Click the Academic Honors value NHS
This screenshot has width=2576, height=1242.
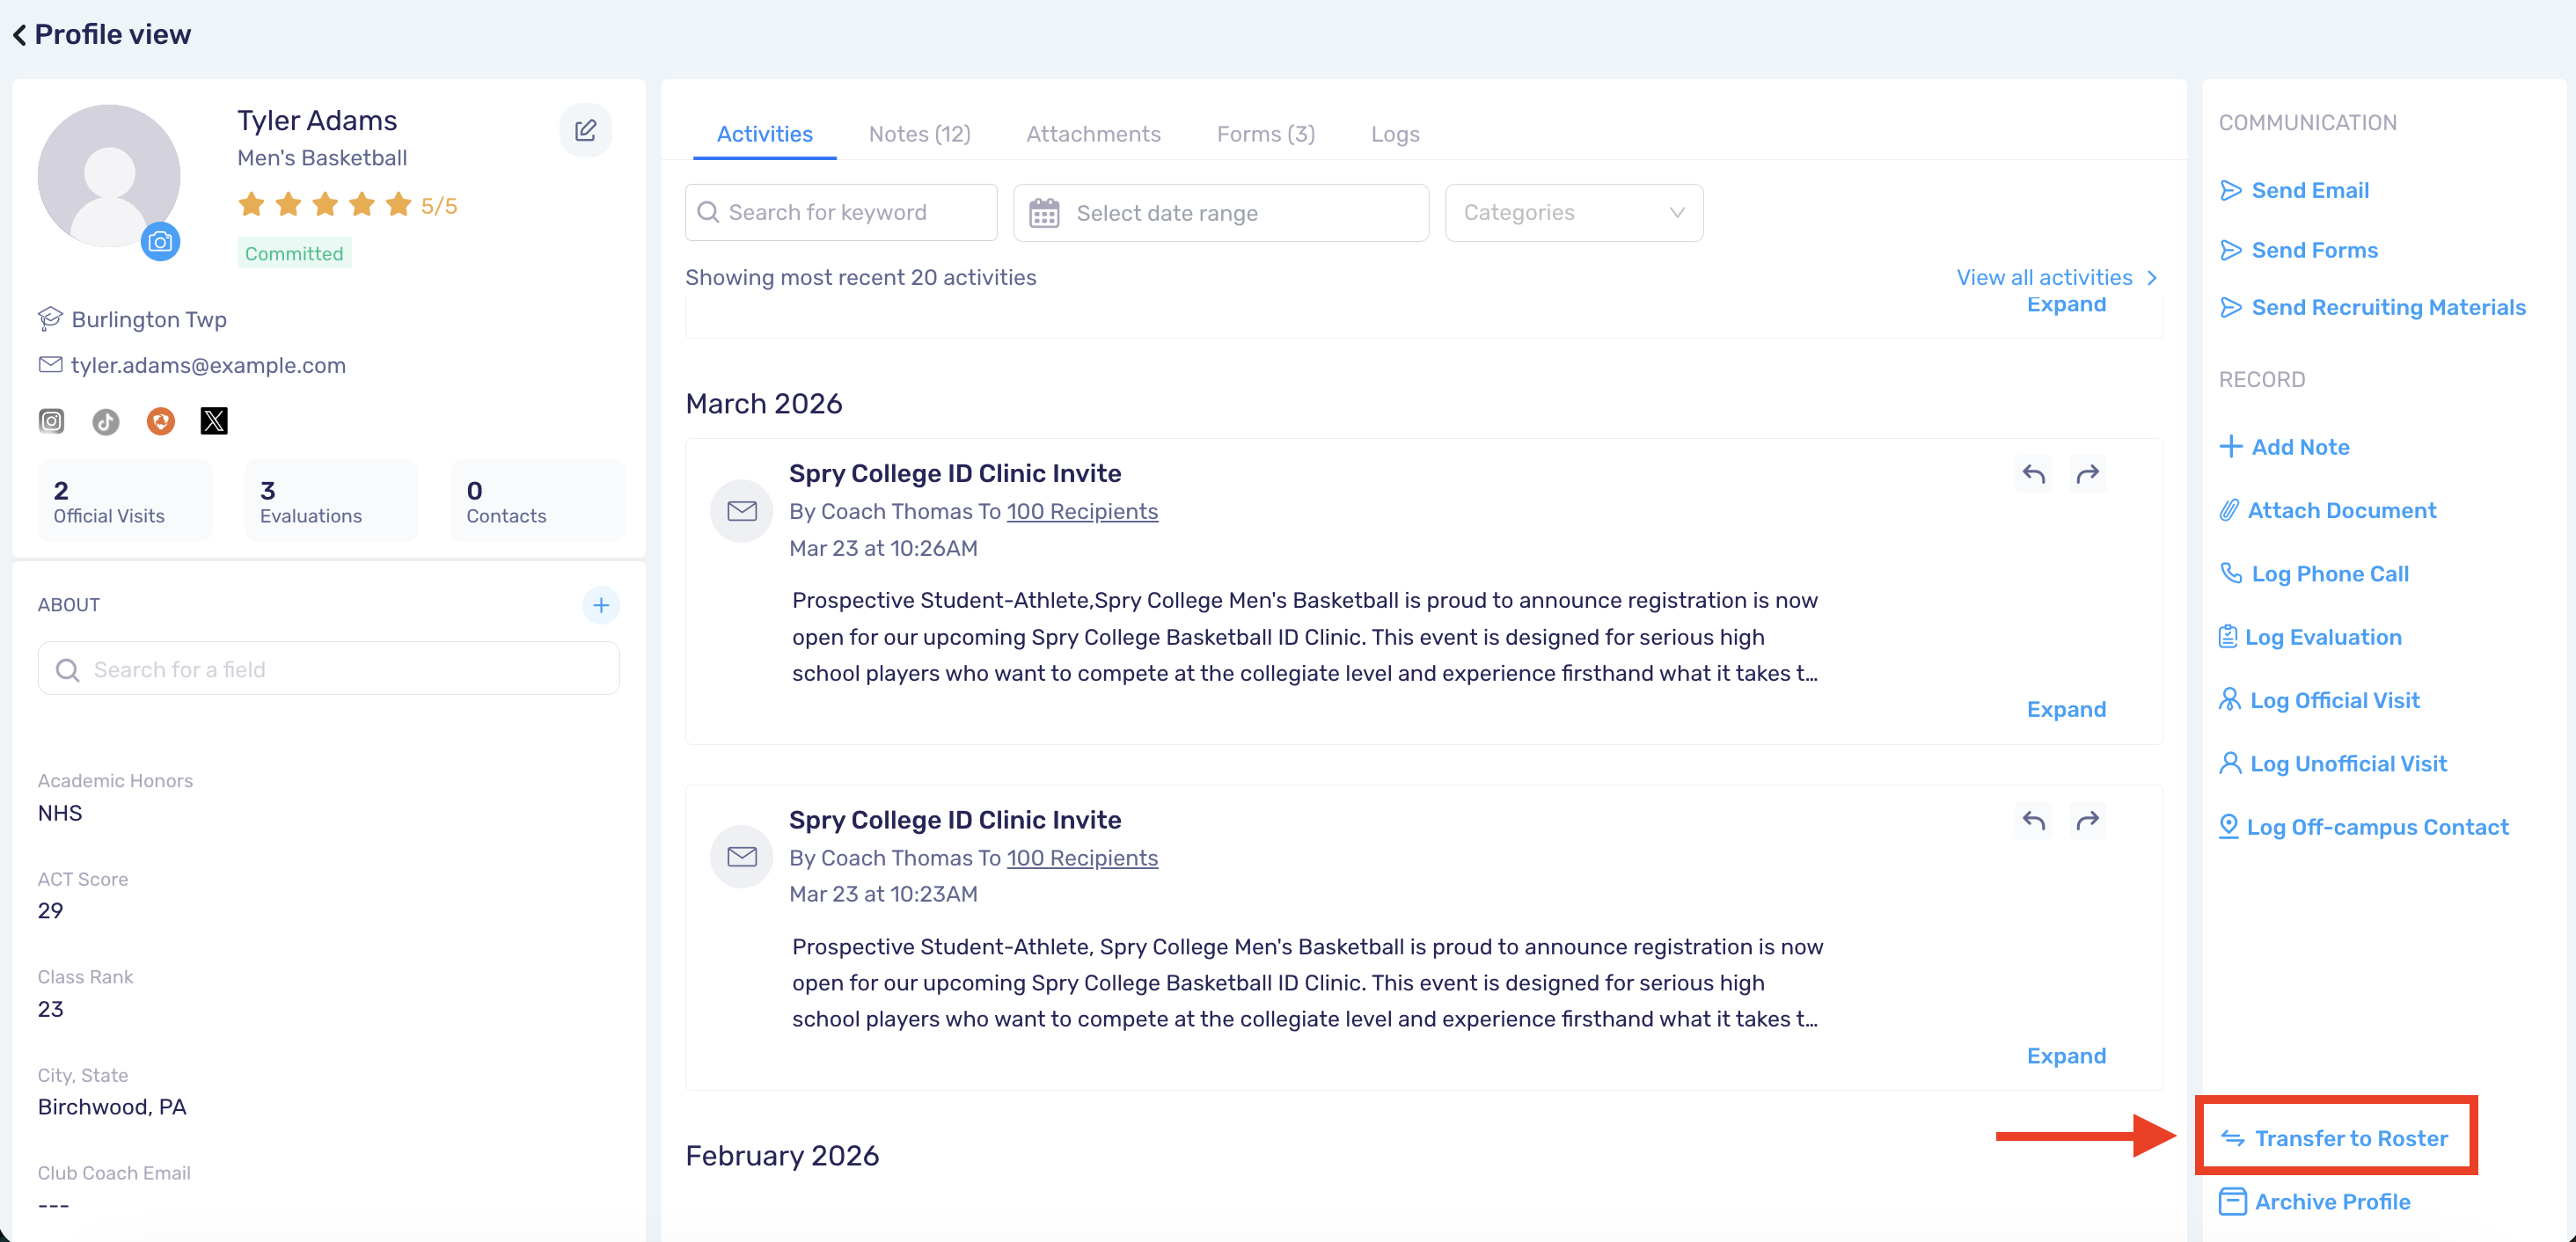60,813
